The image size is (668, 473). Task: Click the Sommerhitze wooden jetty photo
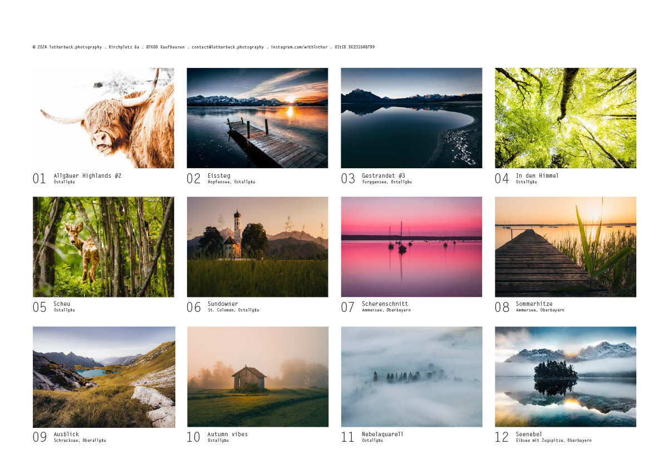565,247
